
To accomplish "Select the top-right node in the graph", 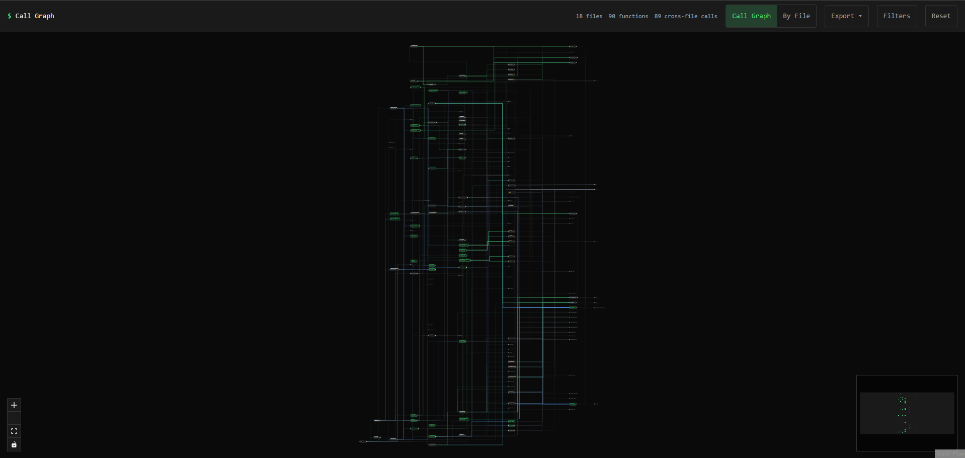I will [x=573, y=46].
